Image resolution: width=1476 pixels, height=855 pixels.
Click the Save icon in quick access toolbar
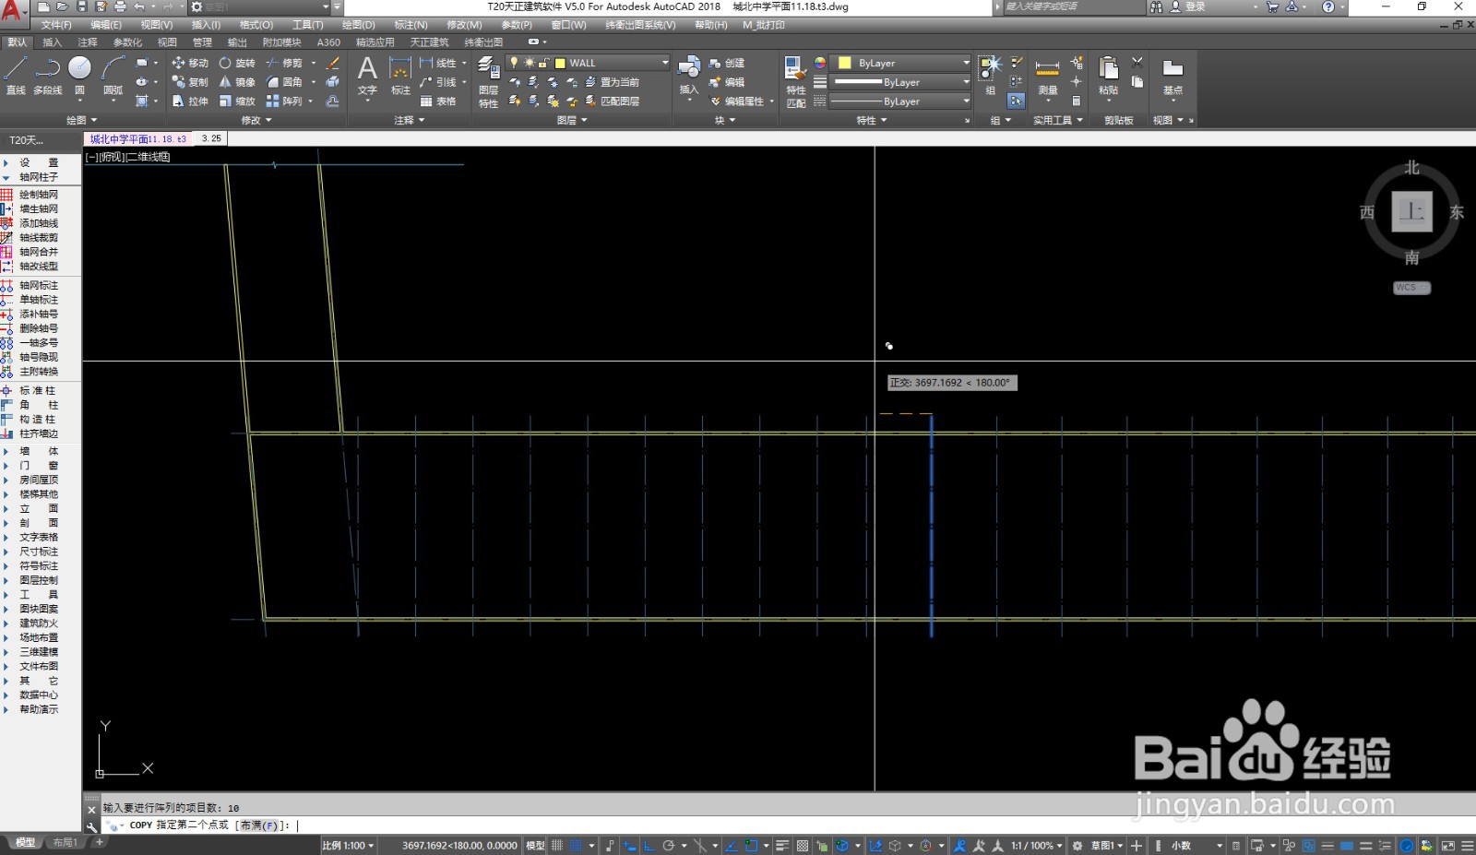coord(81,6)
